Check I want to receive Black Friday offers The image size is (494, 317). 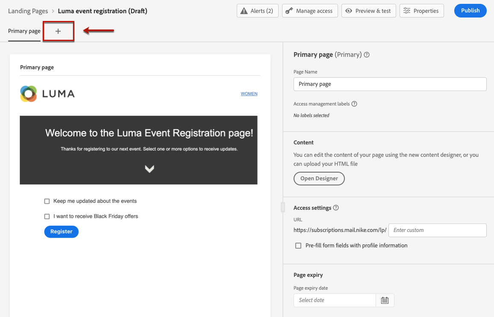coord(47,217)
